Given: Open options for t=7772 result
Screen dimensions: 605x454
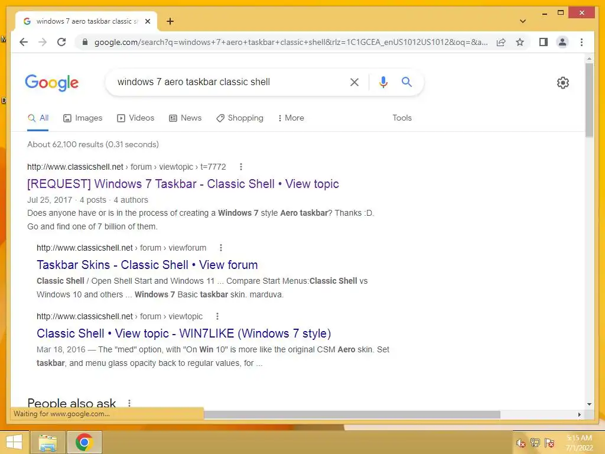Looking at the screenshot, I should (x=241, y=167).
